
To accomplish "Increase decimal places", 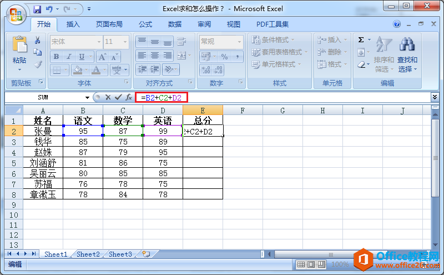I will 206,70.
